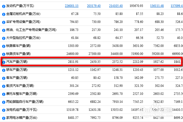Click the info icon beside 大中型拖拉机产量(万台)
Viewport: 183px width, 122px height.
click(x=4, y=38)
